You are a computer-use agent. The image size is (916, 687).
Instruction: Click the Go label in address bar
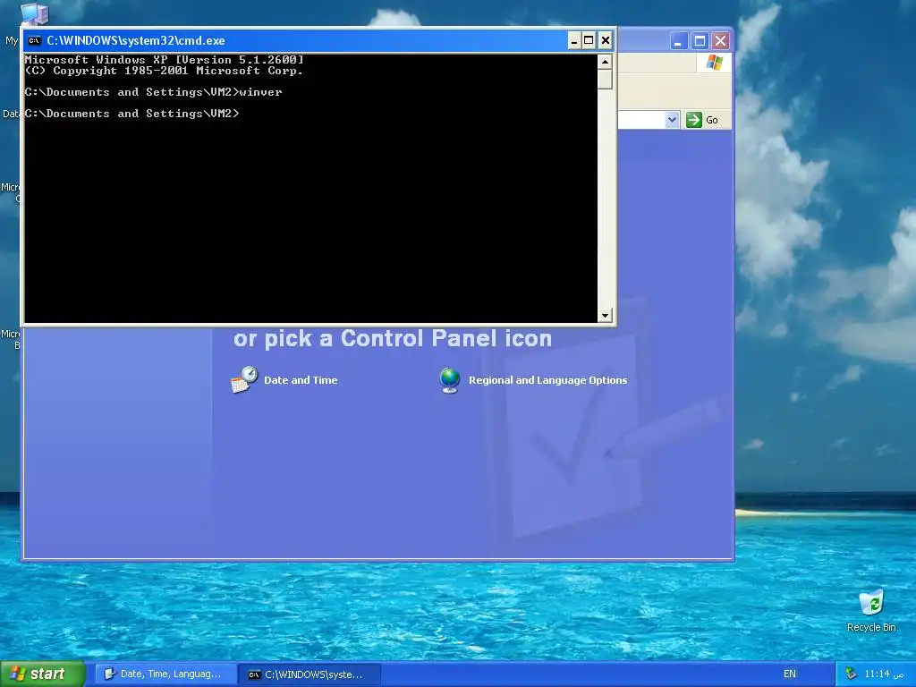point(711,120)
